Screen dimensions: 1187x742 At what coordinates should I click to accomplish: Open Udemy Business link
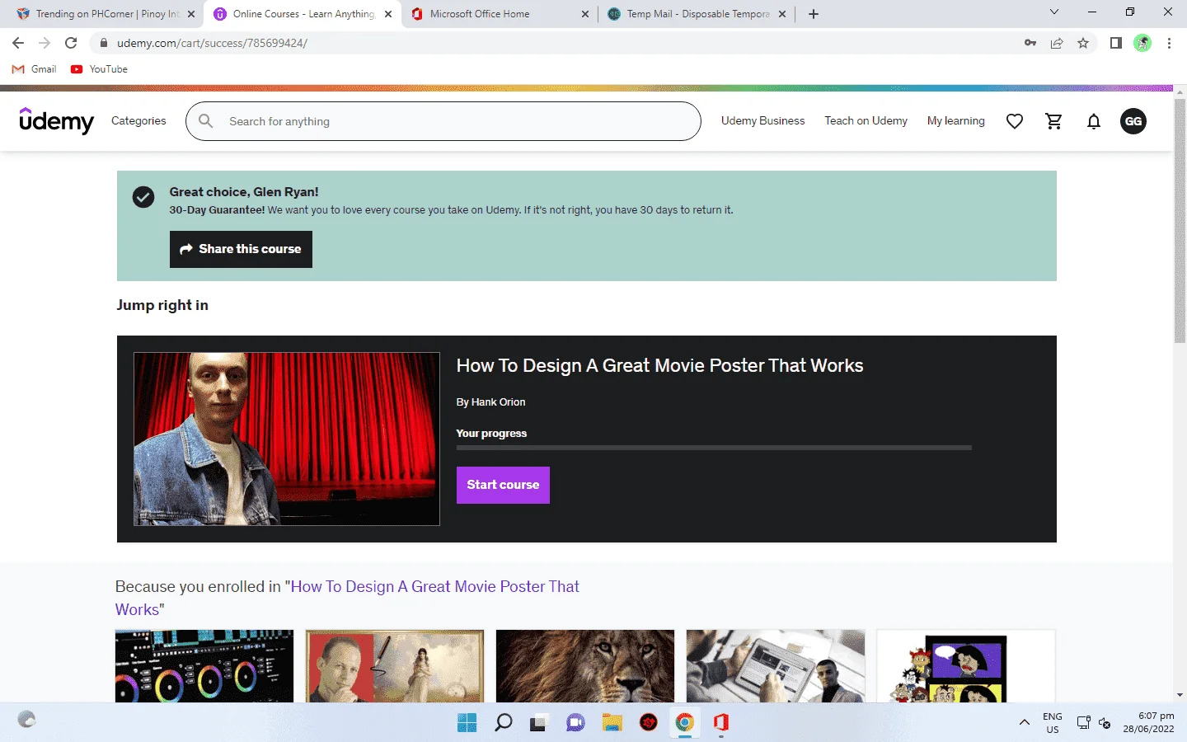coord(762,121)
